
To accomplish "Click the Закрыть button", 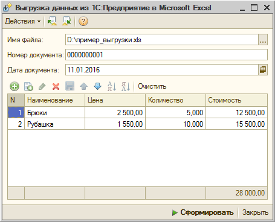I will 255,212.
